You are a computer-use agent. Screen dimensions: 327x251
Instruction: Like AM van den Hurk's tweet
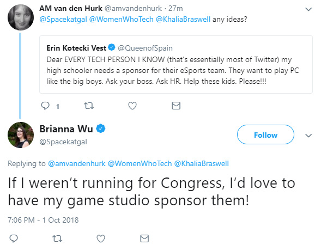132,106
